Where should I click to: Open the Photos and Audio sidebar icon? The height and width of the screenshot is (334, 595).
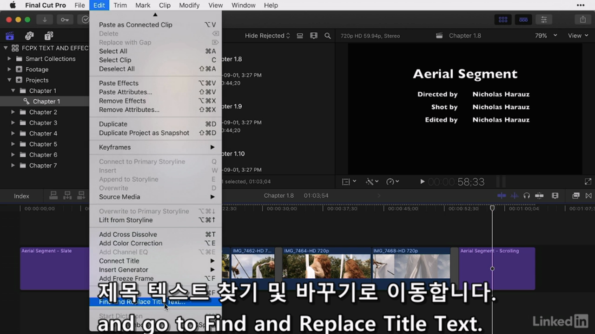click(29, 36)
